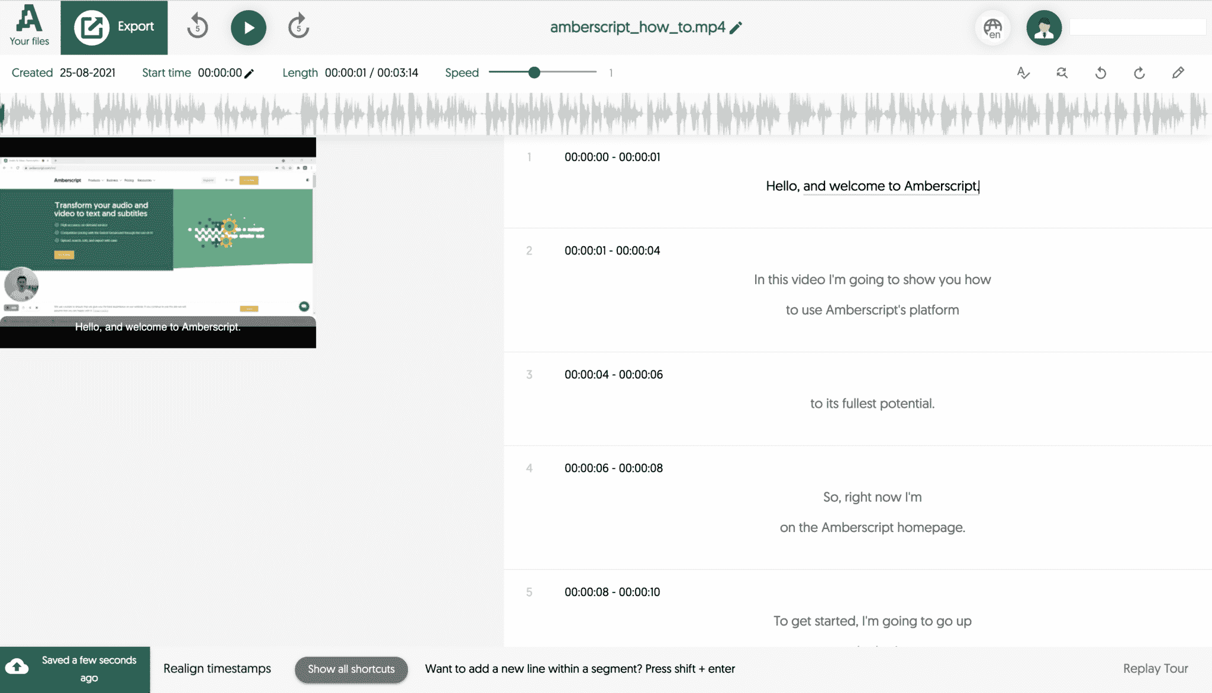Open the language globe selector
The width and height of the screenshot is (1212, 693).
coord(992,28)
